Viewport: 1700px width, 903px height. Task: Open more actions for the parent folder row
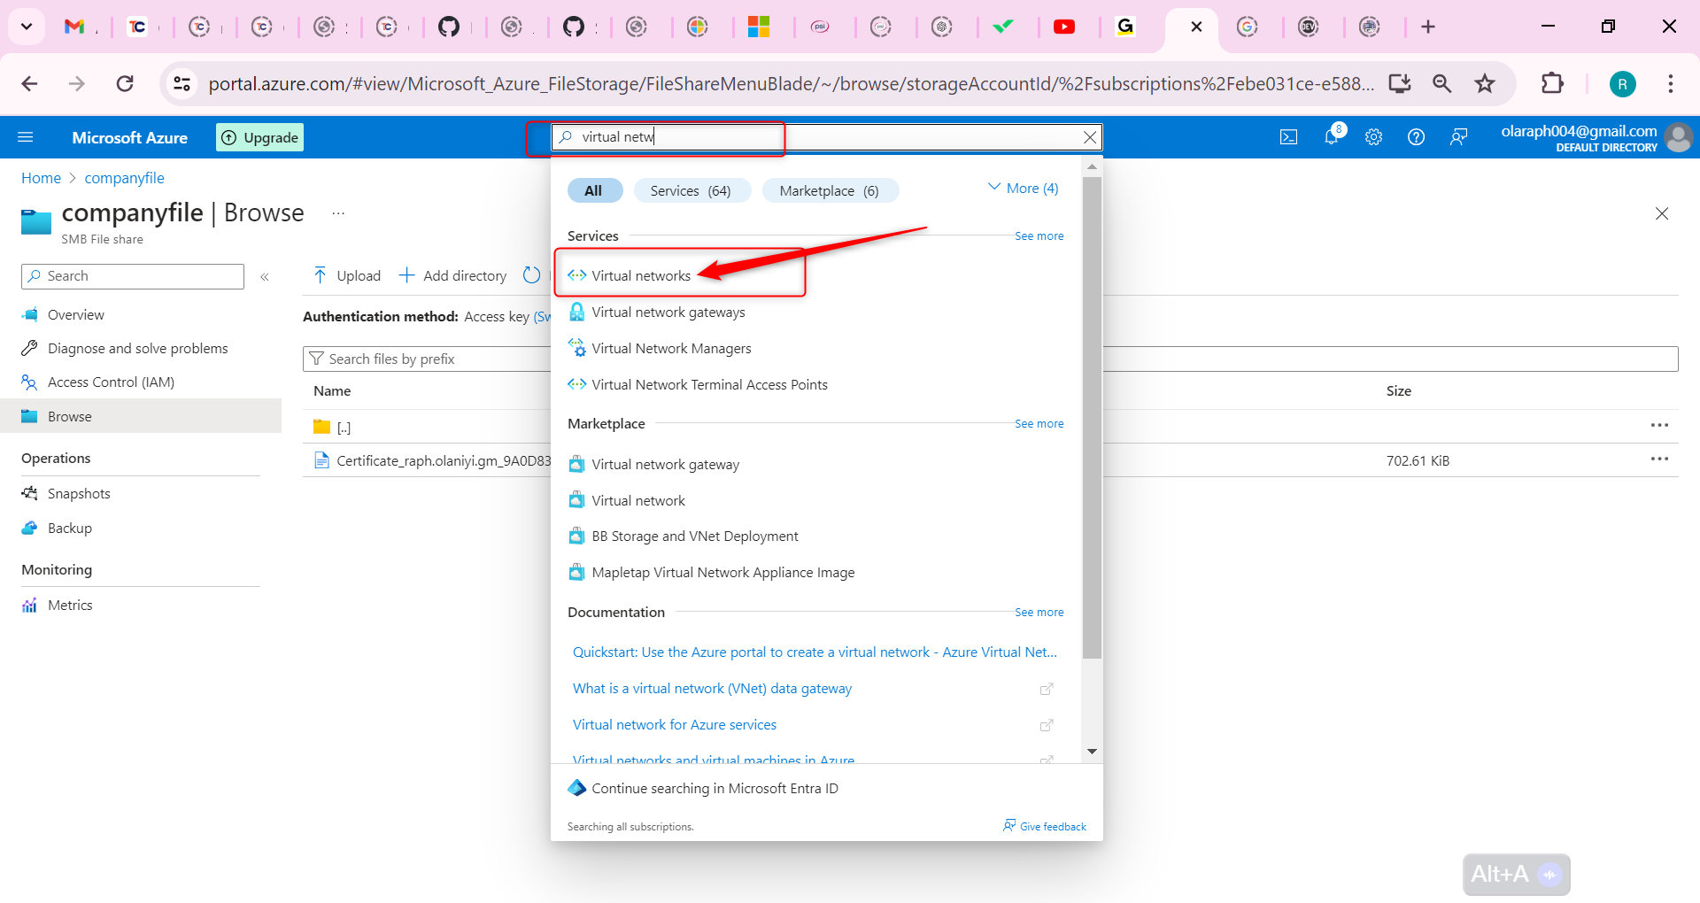[x=1659, y=426]
